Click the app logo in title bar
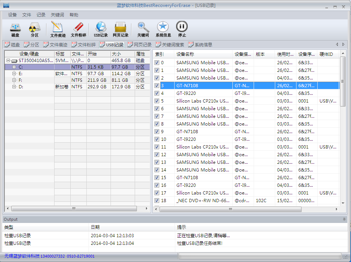 click(x=6, y=5)
